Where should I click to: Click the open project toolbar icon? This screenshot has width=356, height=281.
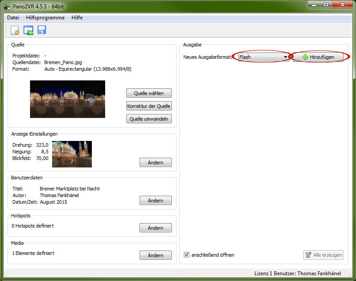coord(29,30)
